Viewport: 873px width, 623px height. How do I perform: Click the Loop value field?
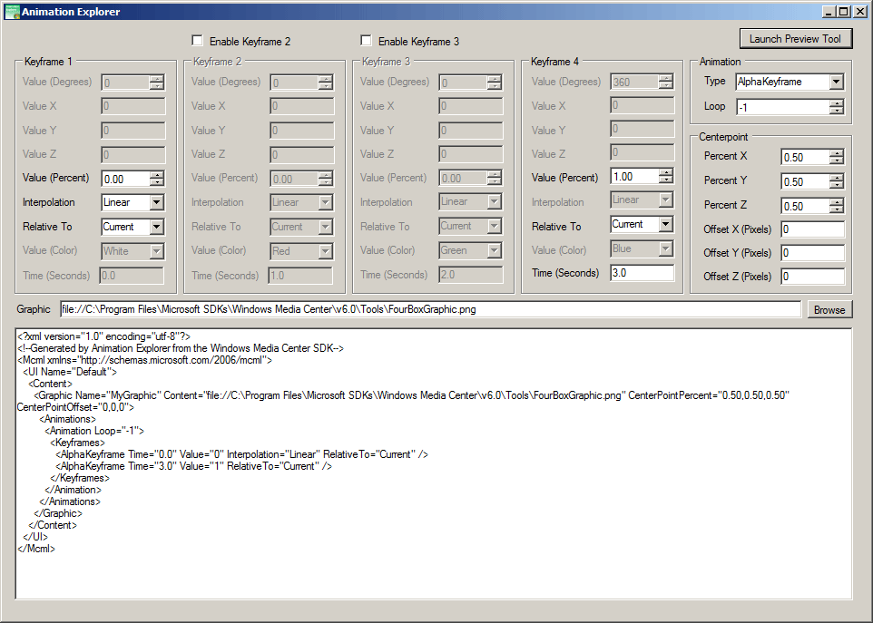click(x=782, y=107)
